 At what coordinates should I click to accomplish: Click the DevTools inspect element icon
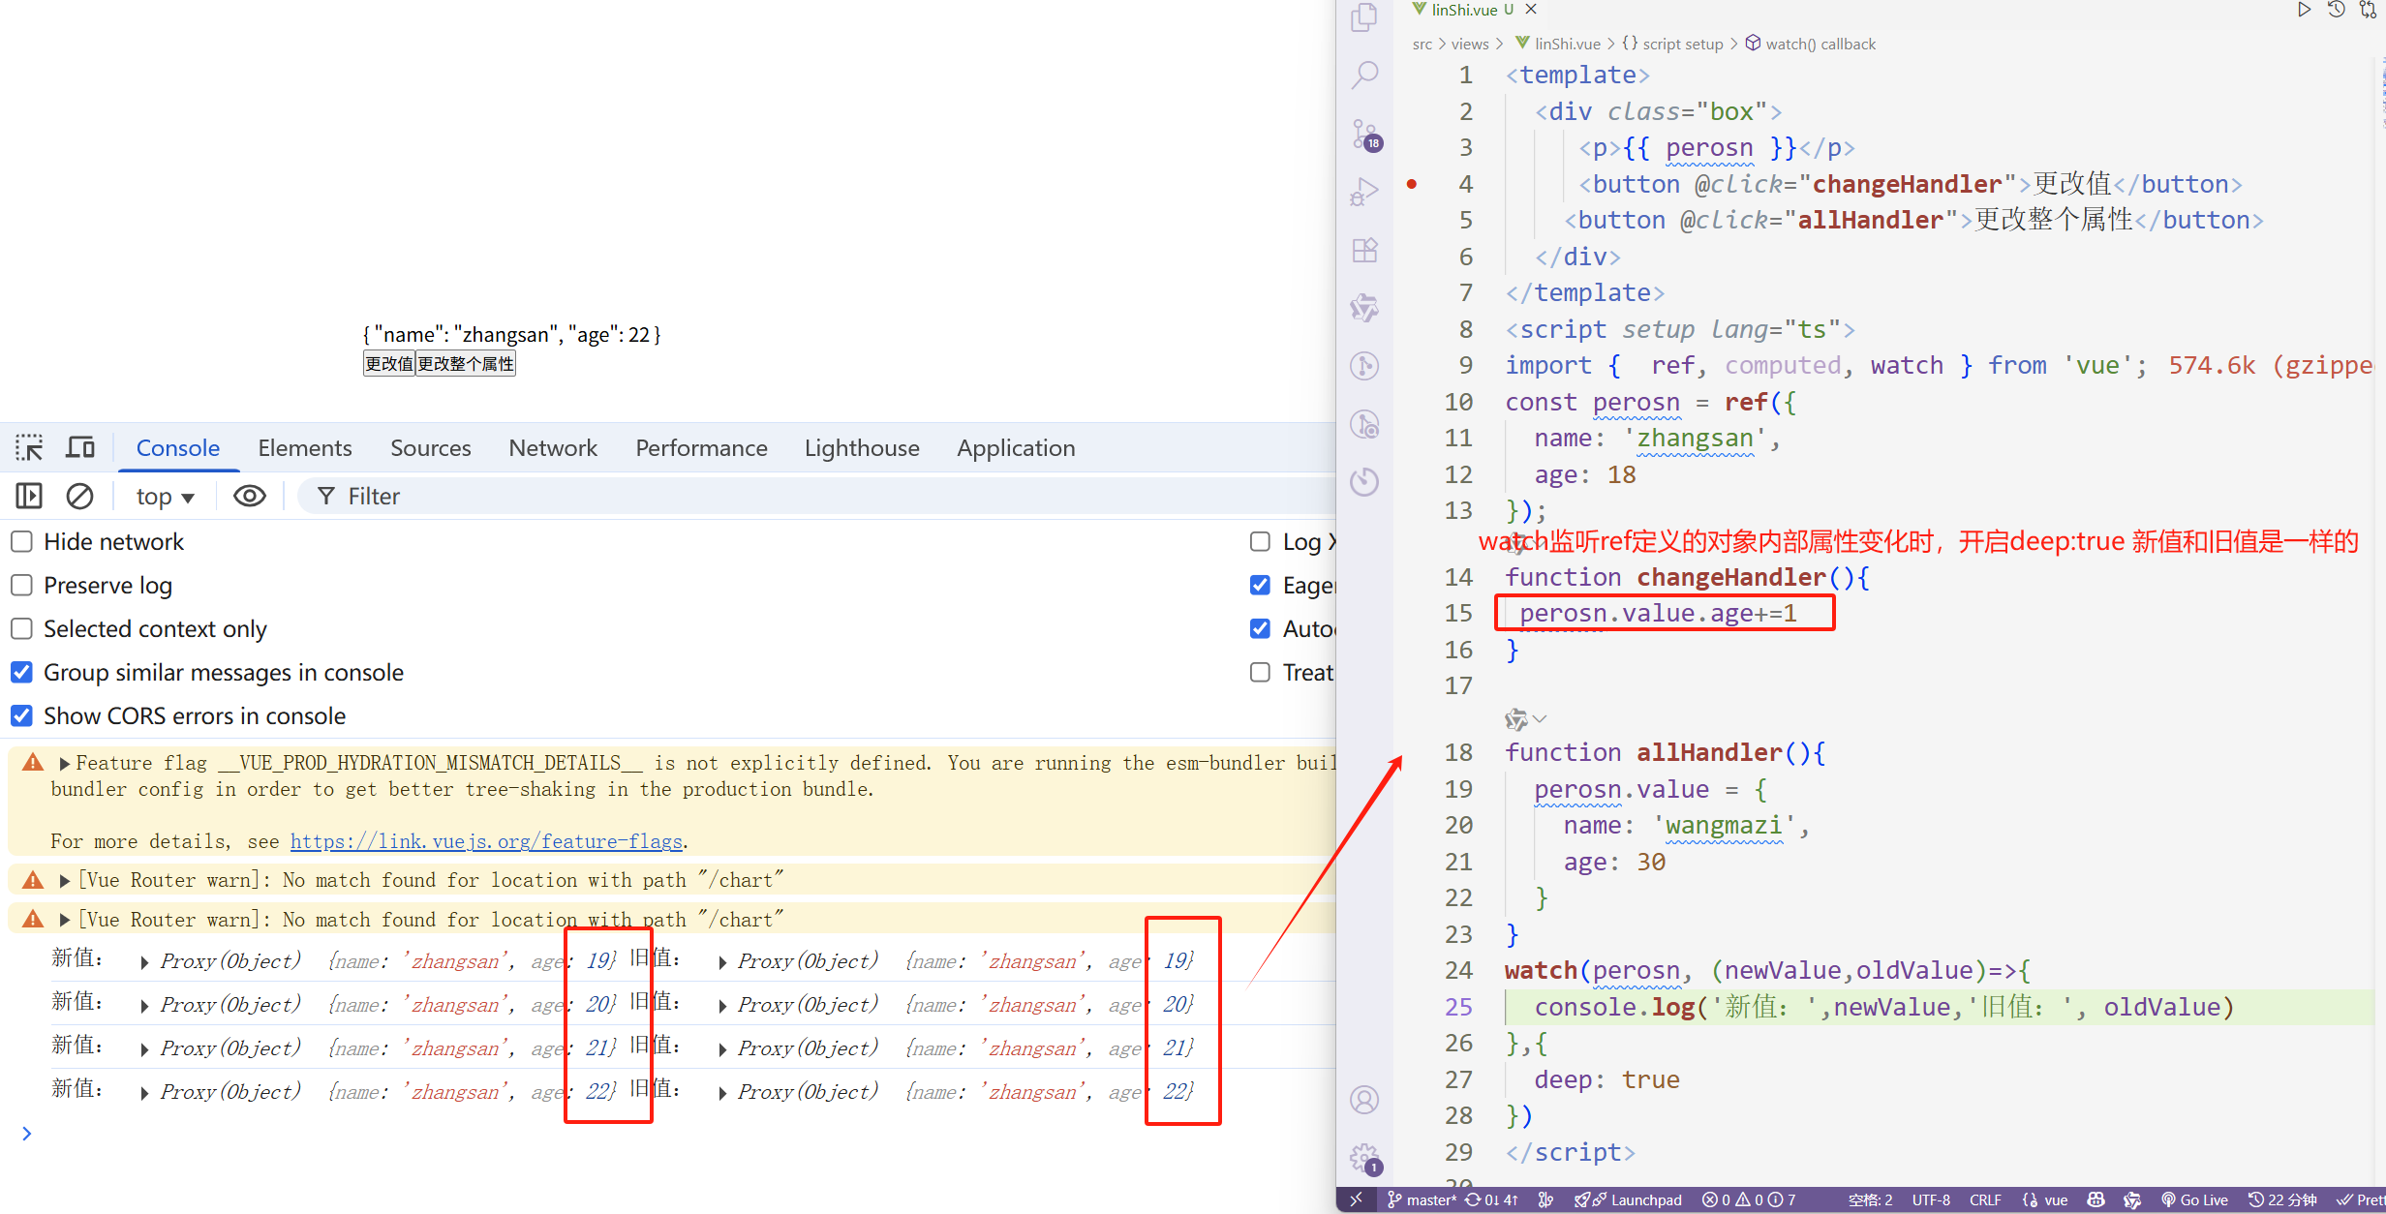(29, 447)
